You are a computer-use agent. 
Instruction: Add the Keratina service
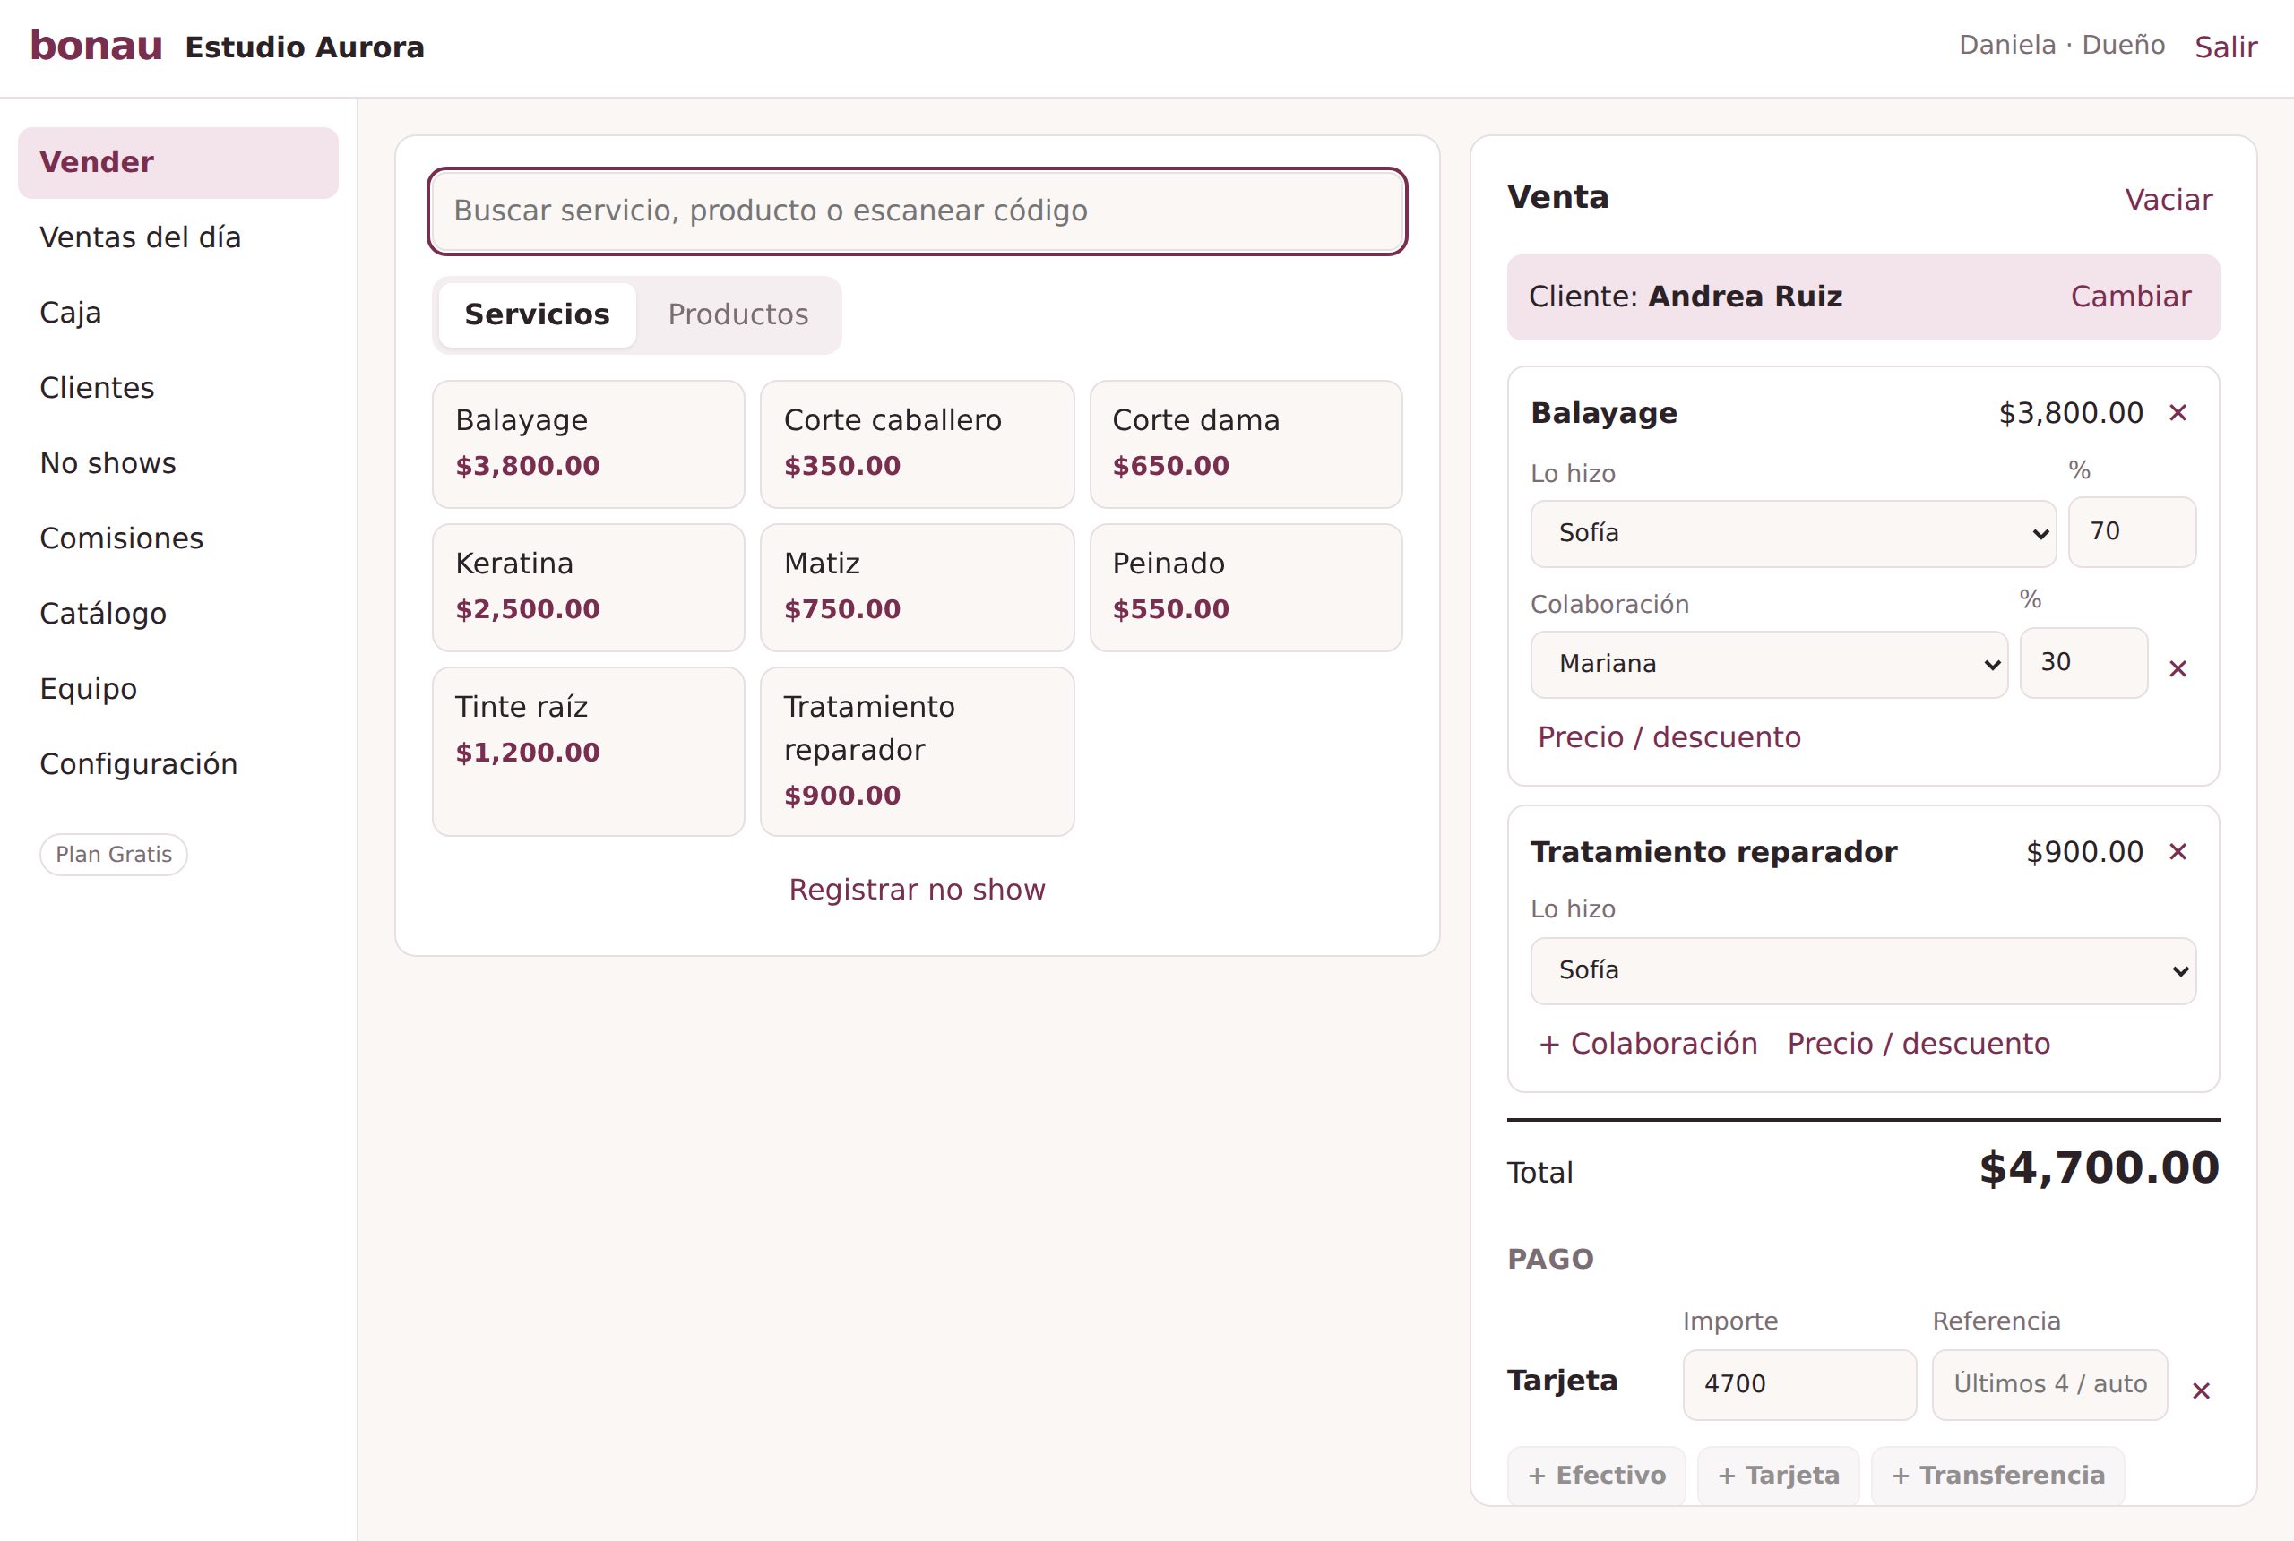(x=589, y=588)
